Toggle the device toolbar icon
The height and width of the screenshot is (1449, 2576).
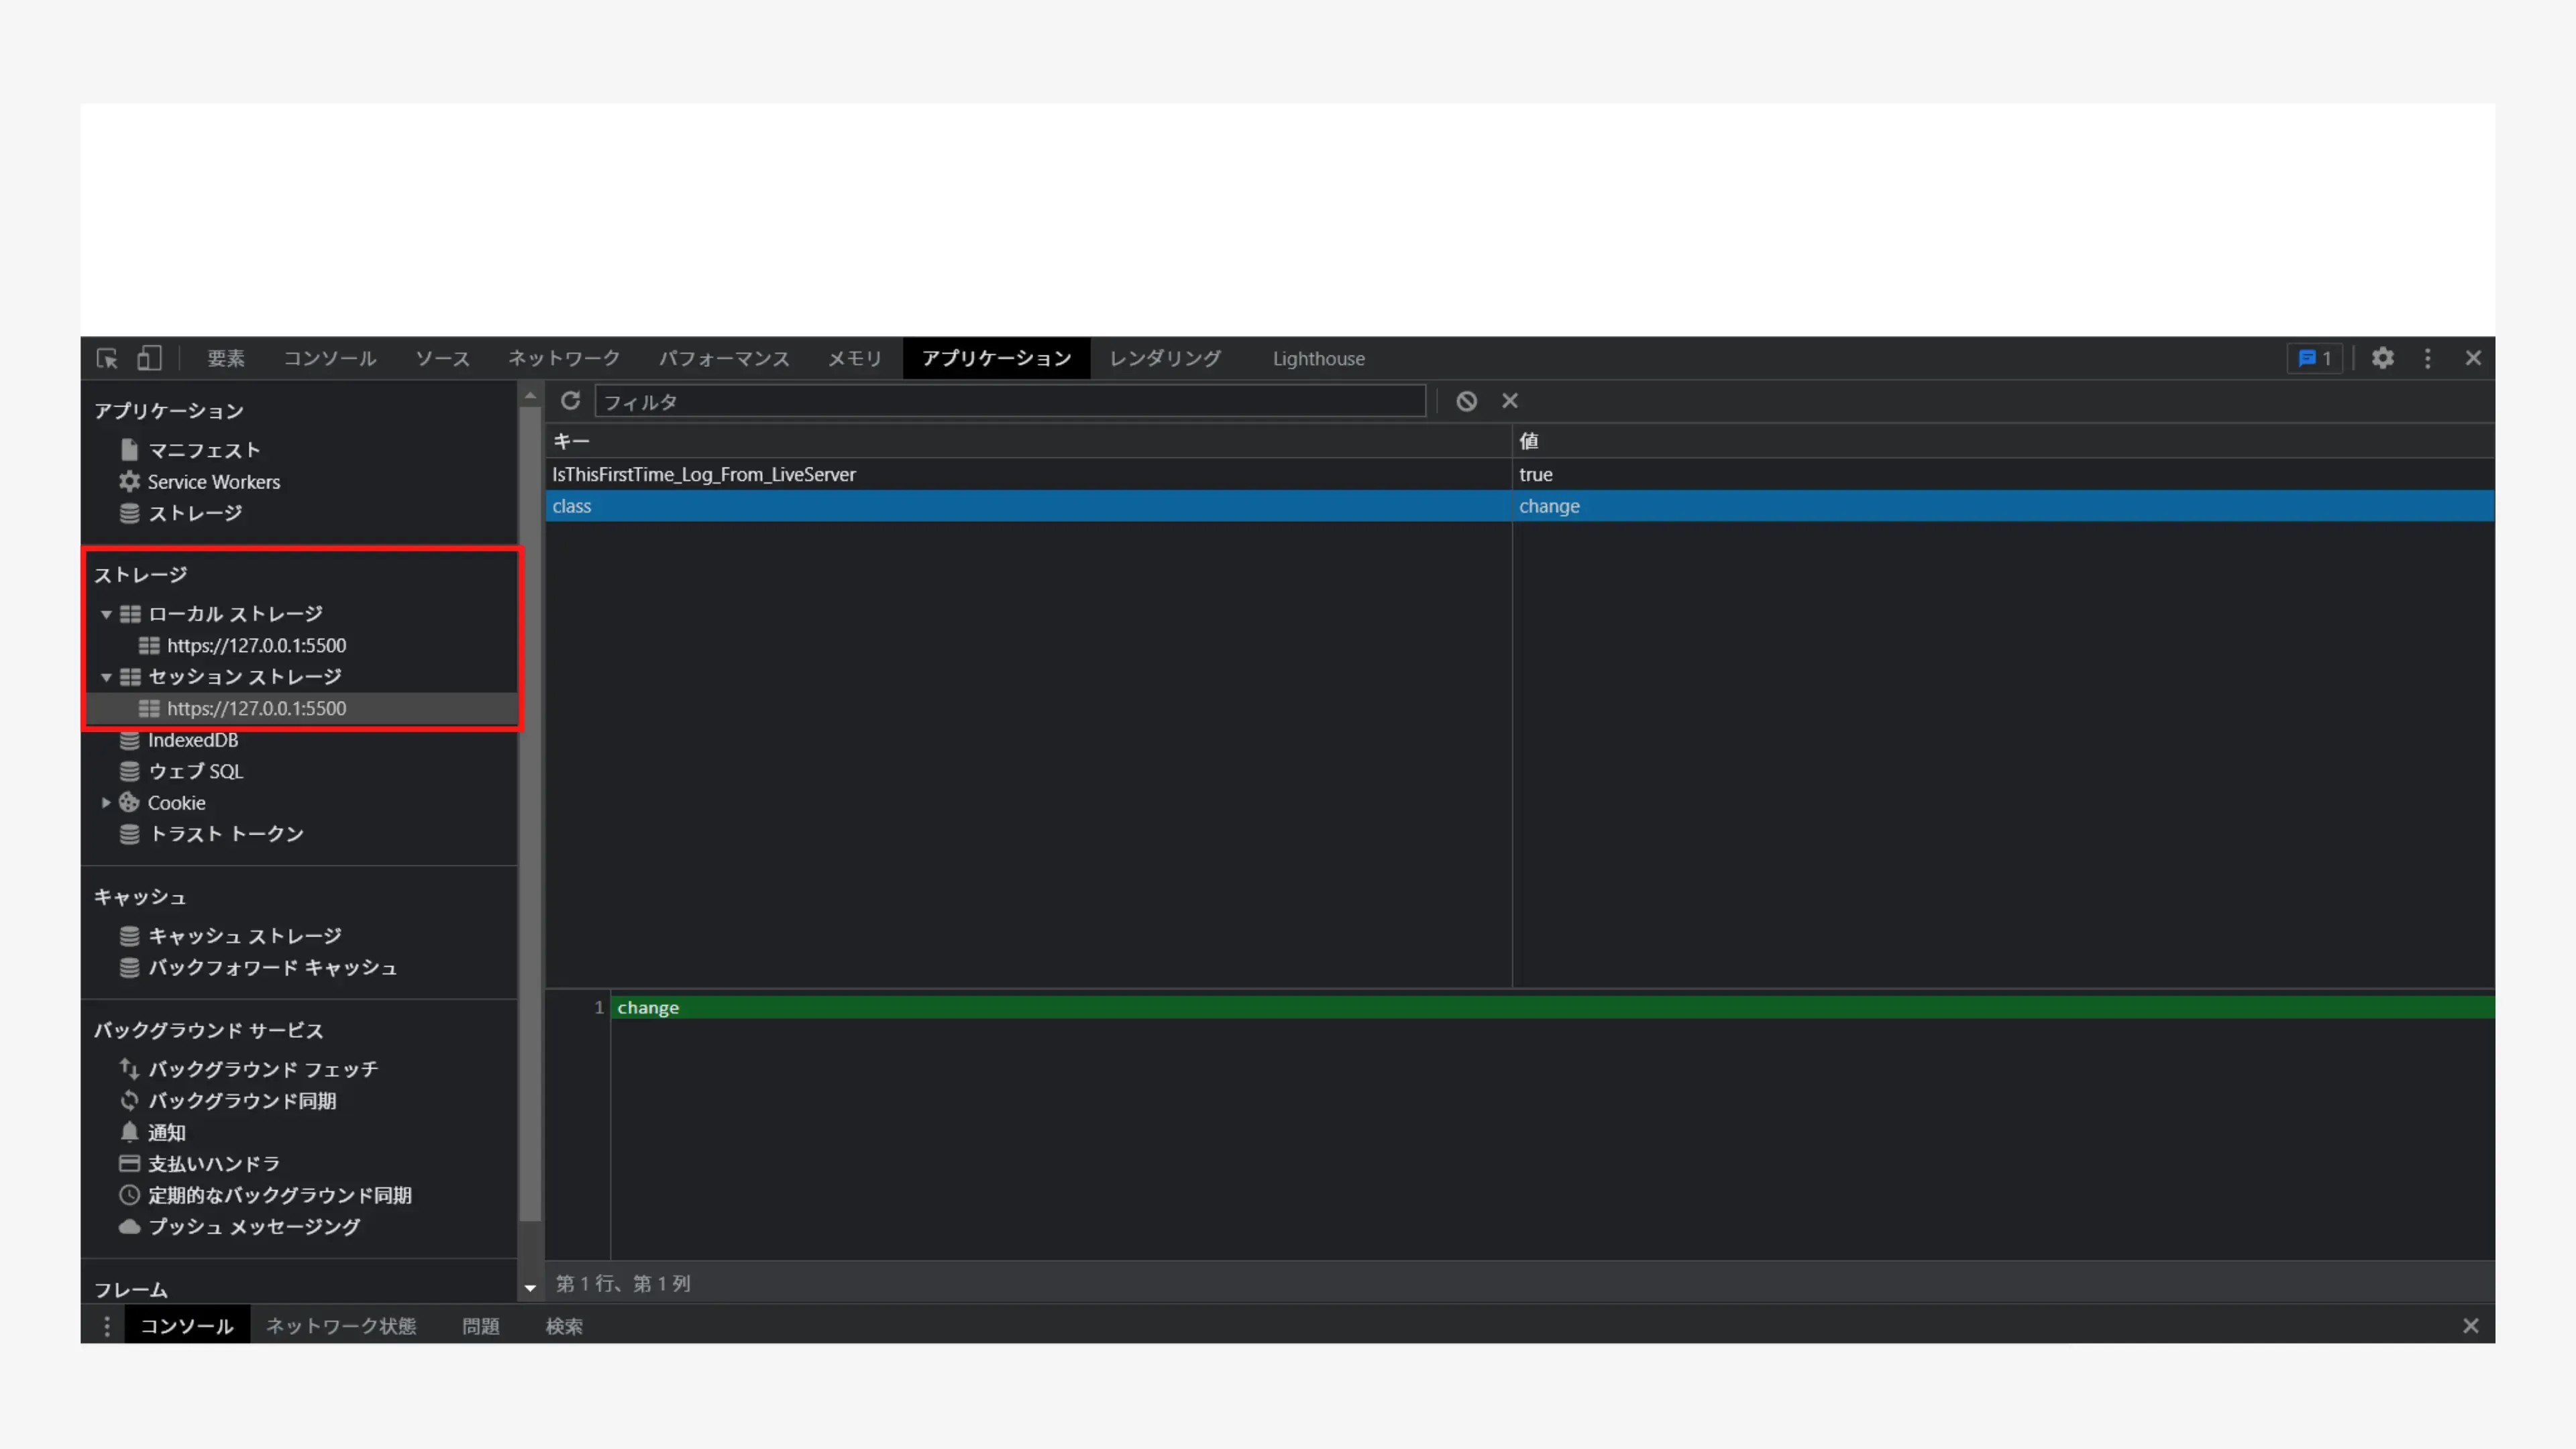149,358
